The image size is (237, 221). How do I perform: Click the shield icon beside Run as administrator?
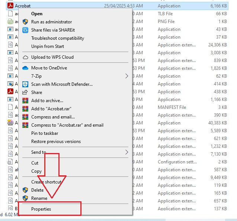(x=25, y=22)
